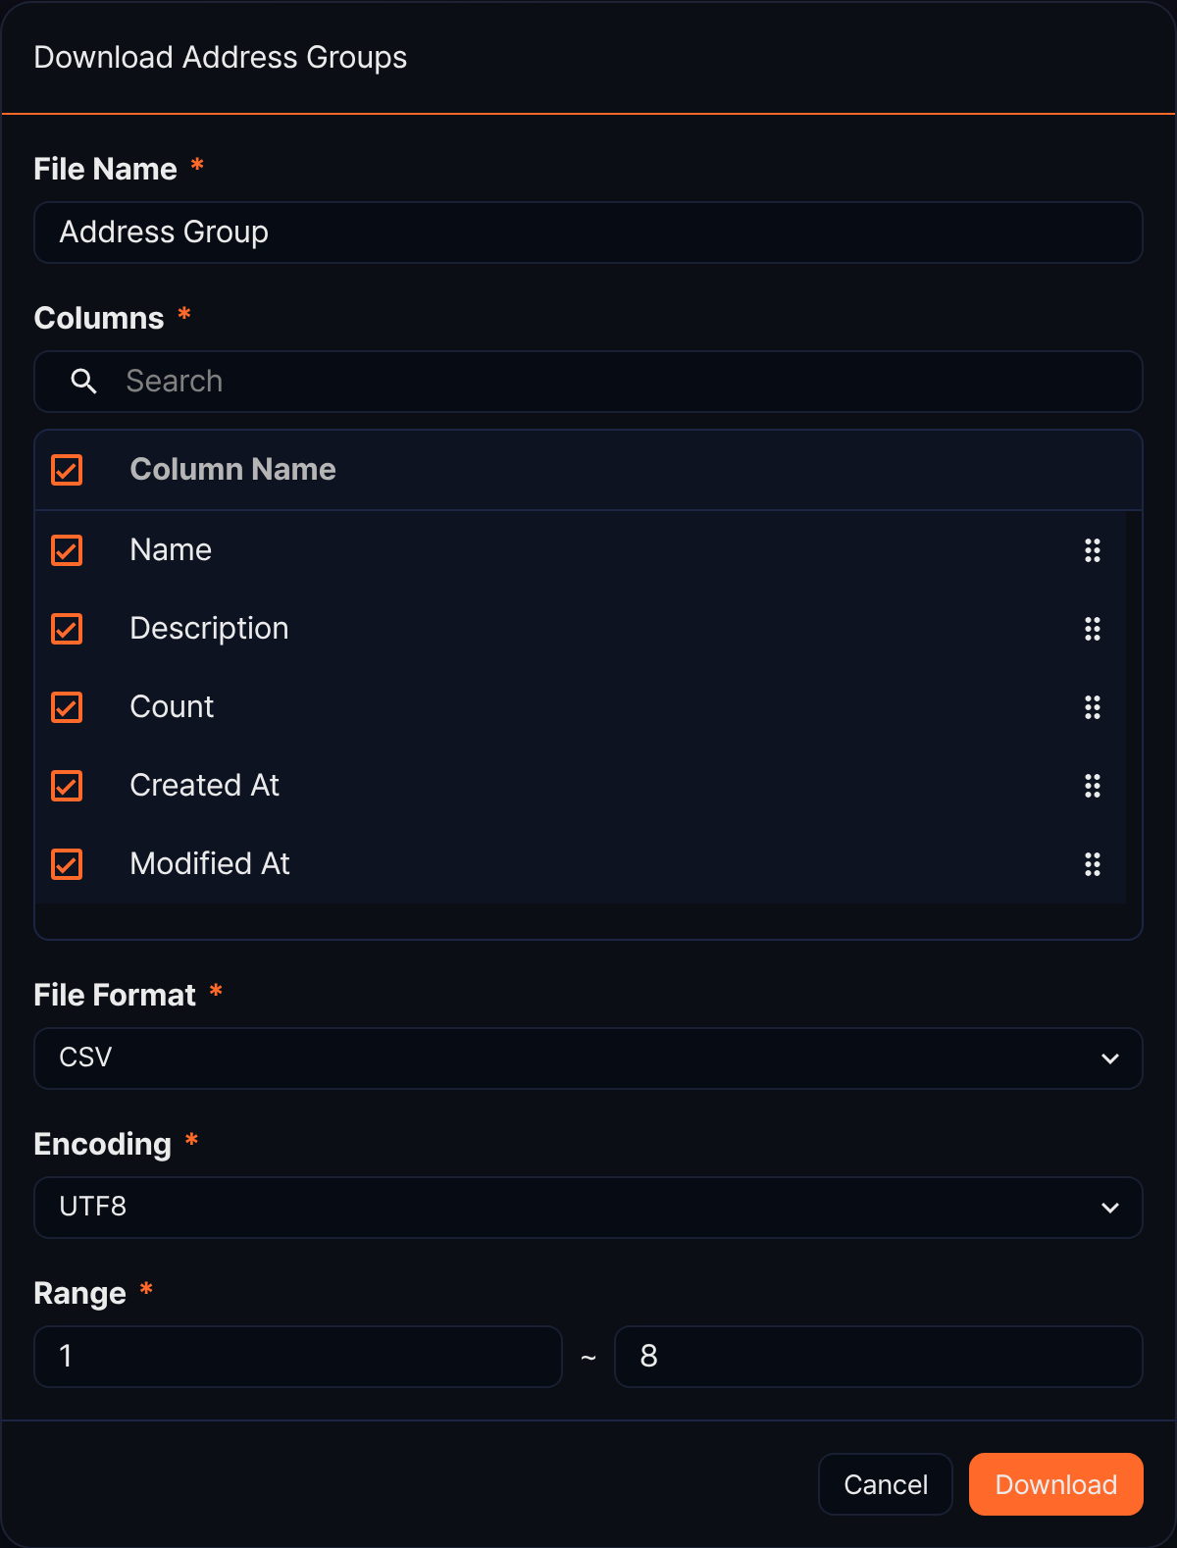Expand the Encoding UTF8 dropdown

tap(588, 1208)
